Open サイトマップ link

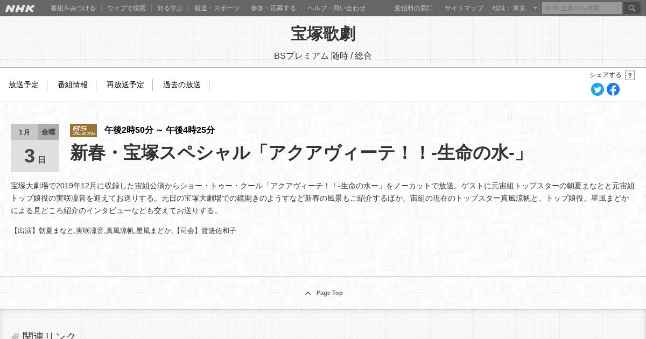(x=464, y=8)
